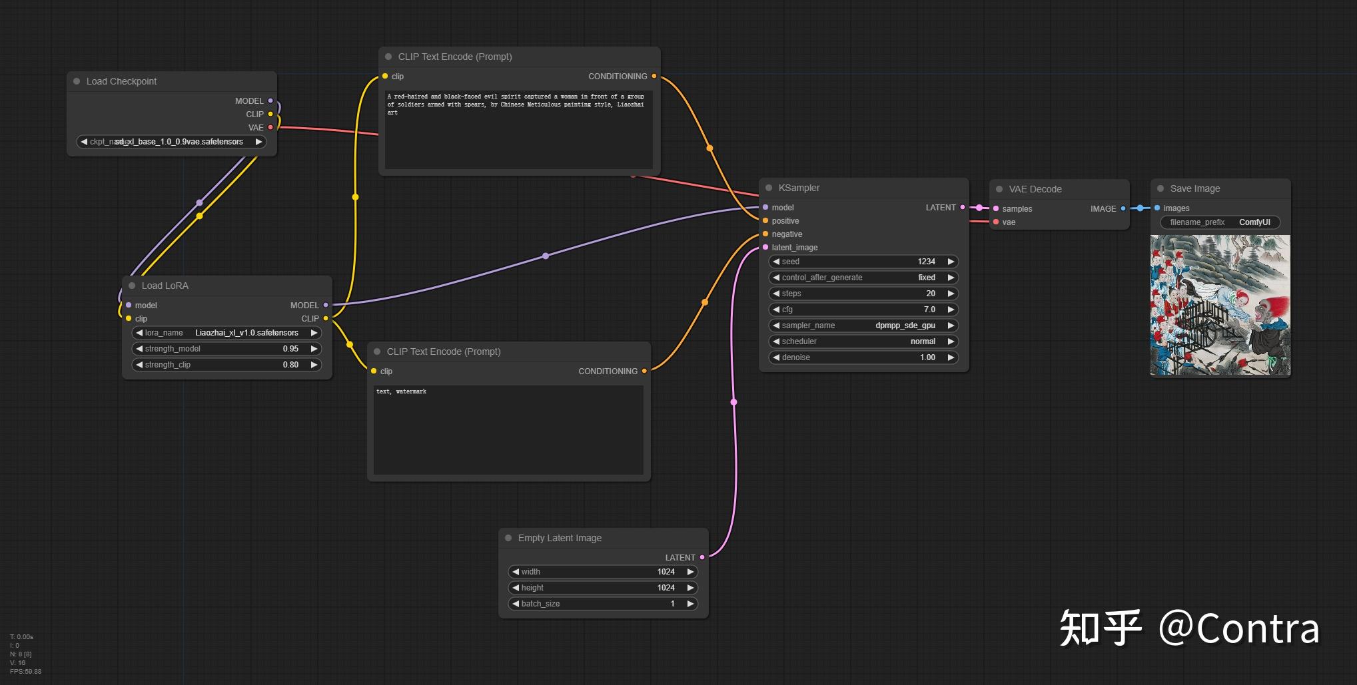
Task: Collapse the Load Checkpoint node title circle
Action: pos(77,81)
